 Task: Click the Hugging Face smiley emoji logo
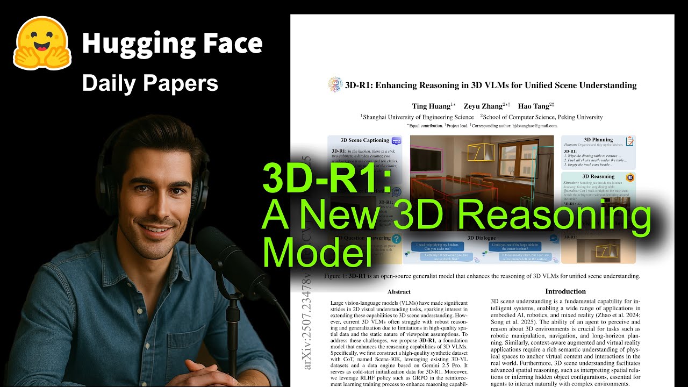[x=42, y=43]
